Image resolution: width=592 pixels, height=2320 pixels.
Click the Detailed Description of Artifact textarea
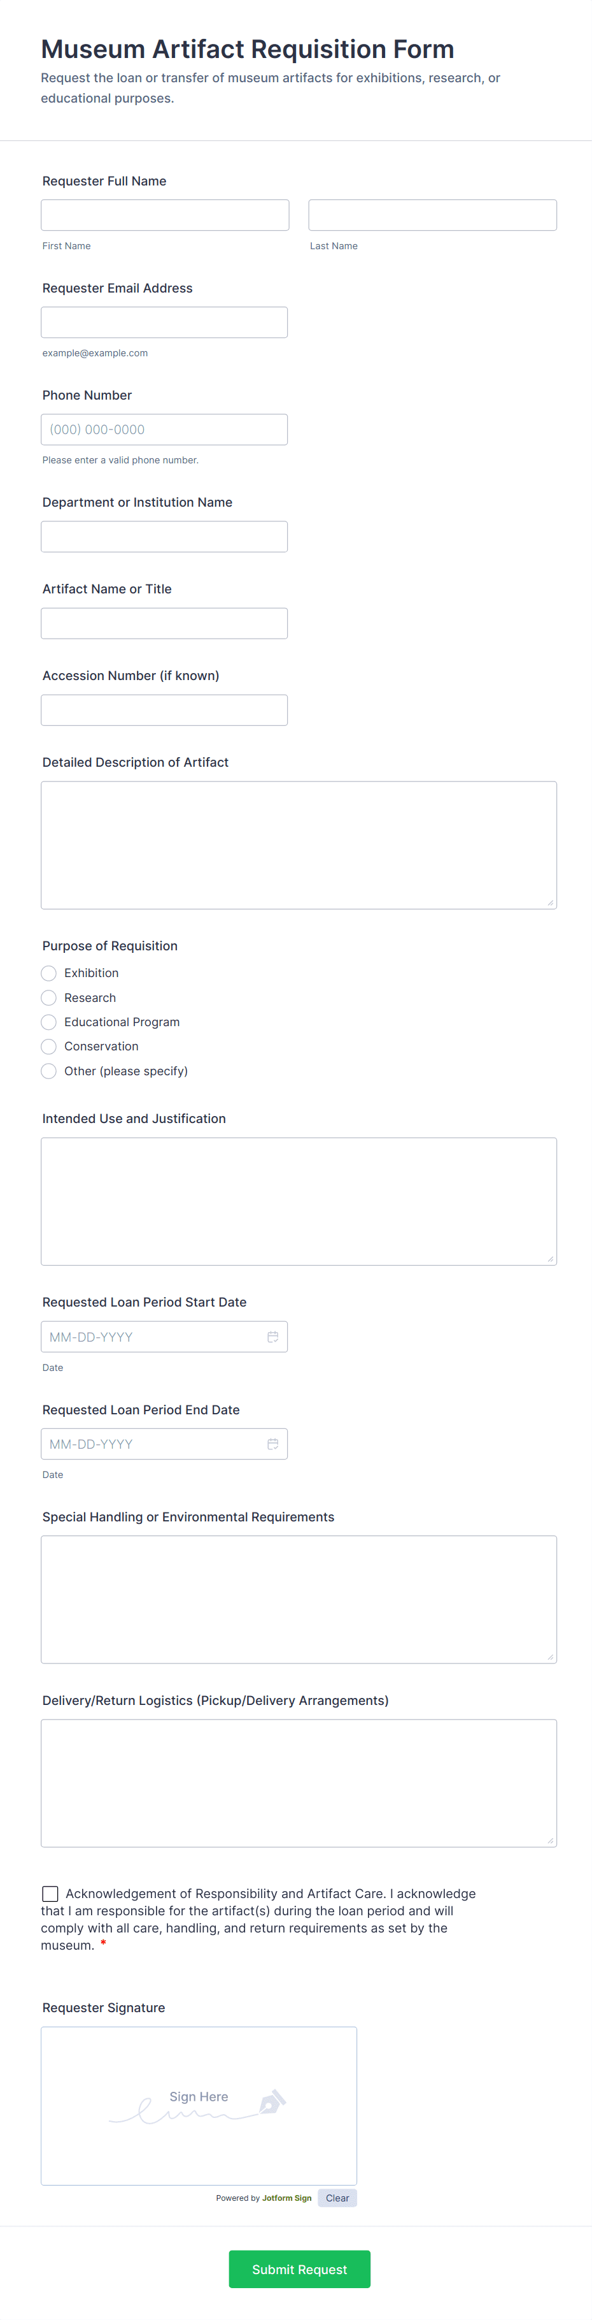pos(299,845)
